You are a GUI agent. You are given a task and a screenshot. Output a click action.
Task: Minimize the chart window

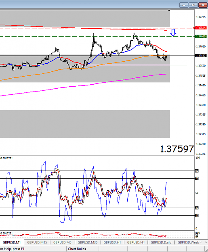184,5
